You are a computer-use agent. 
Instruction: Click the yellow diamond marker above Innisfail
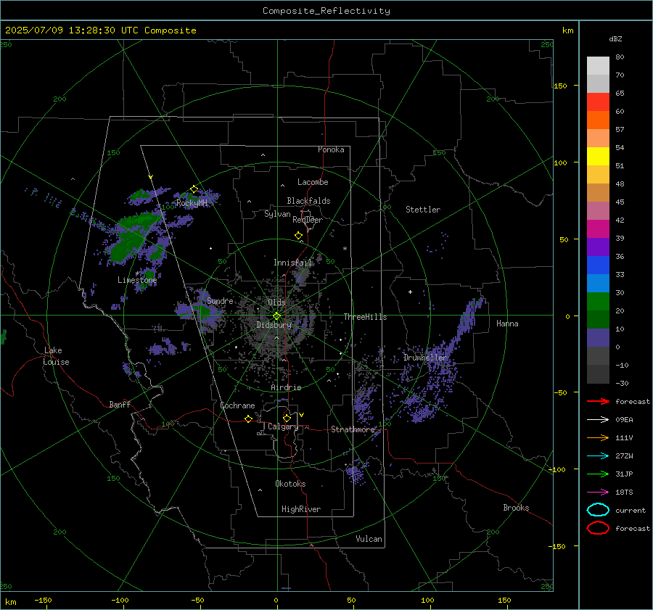coord(298,236)
